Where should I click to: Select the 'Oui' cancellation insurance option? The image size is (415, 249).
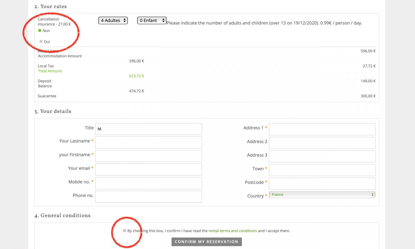tap(41, 41)
